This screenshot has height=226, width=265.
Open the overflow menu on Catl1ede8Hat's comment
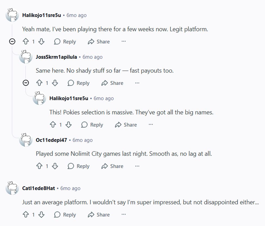click(124, 215)
